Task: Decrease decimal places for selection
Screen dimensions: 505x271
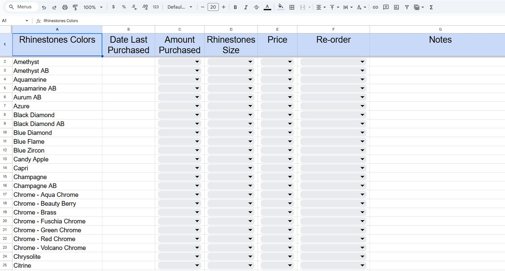Action: (134, 7)
